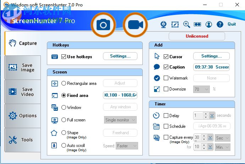Click the pentagon Shape icon
Viewport: 245px width, 164px height.
tap(54, 133)
